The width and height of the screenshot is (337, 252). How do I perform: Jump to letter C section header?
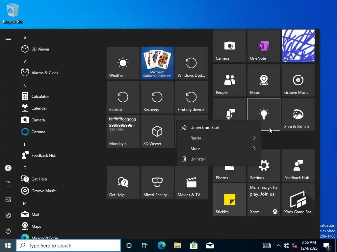25,85
